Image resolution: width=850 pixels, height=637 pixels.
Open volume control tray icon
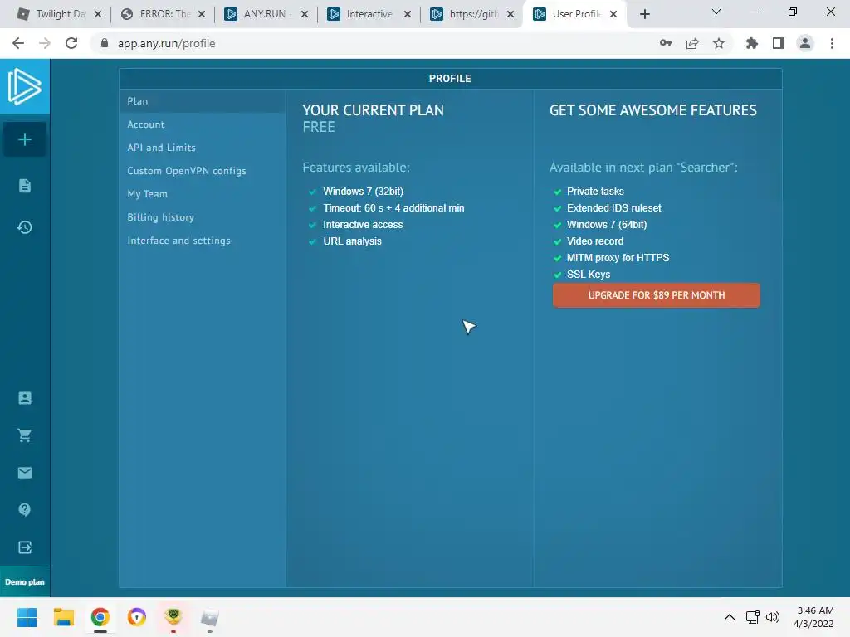tap(773, 617)
